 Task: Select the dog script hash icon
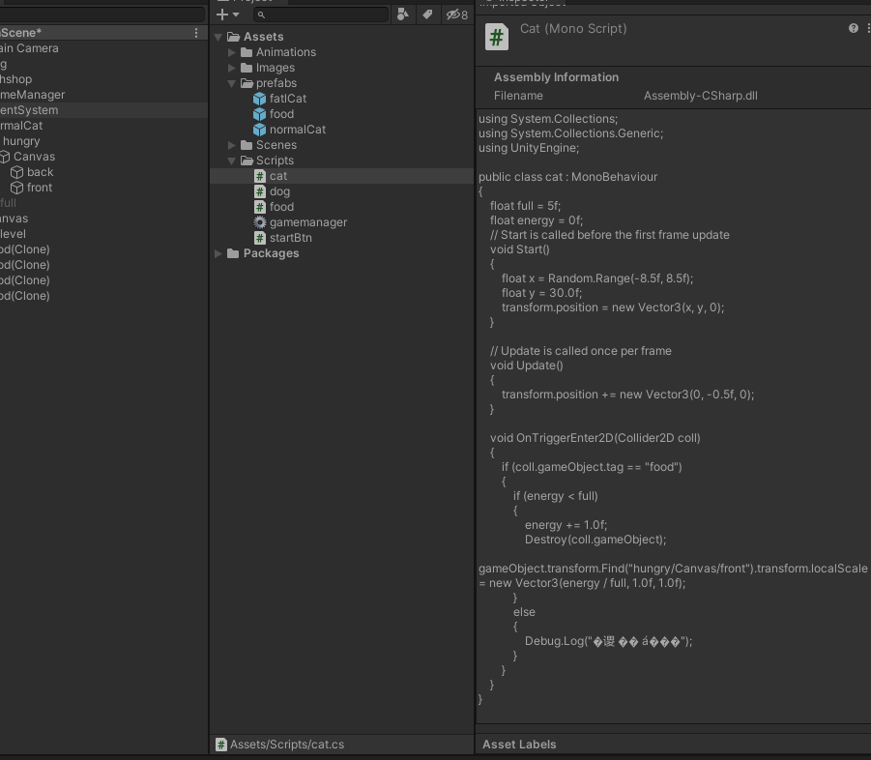coord(259,191)
